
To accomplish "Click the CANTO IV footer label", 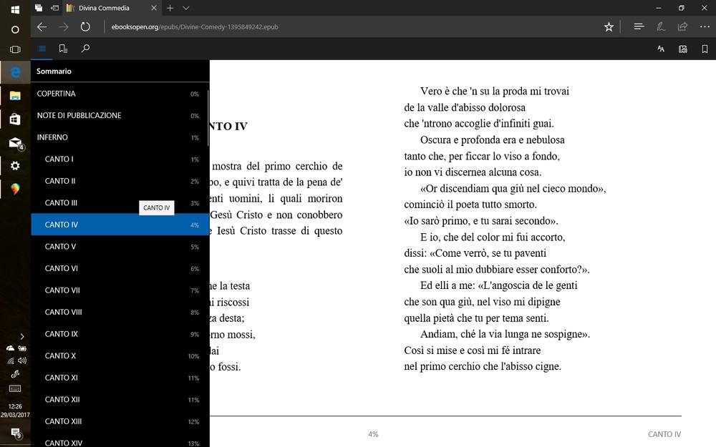I will (x=664, y=434).
